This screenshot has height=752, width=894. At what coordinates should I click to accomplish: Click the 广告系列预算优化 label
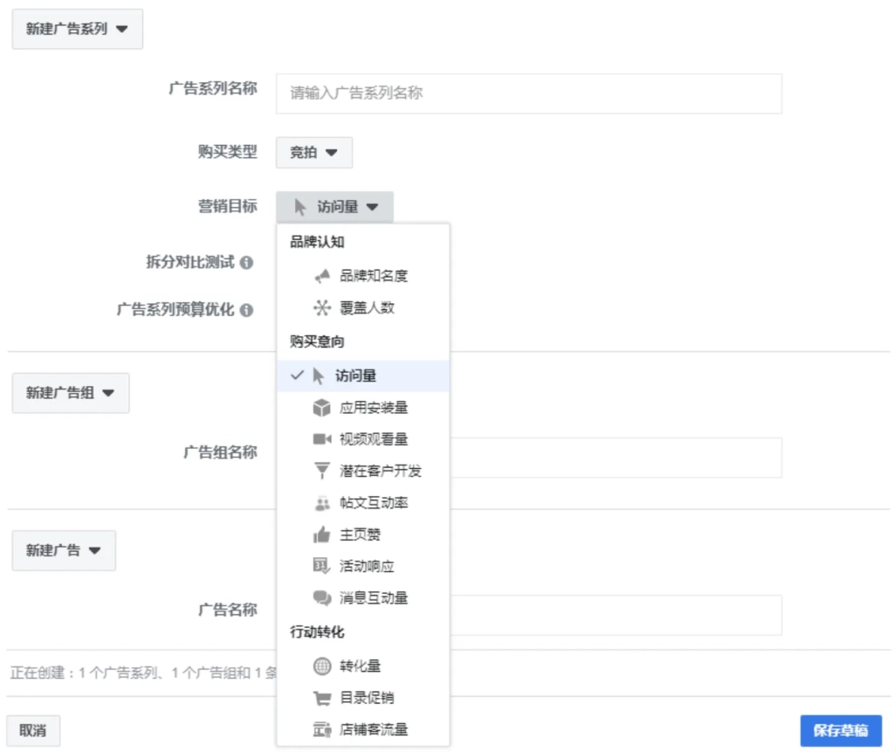click(175, 309)
